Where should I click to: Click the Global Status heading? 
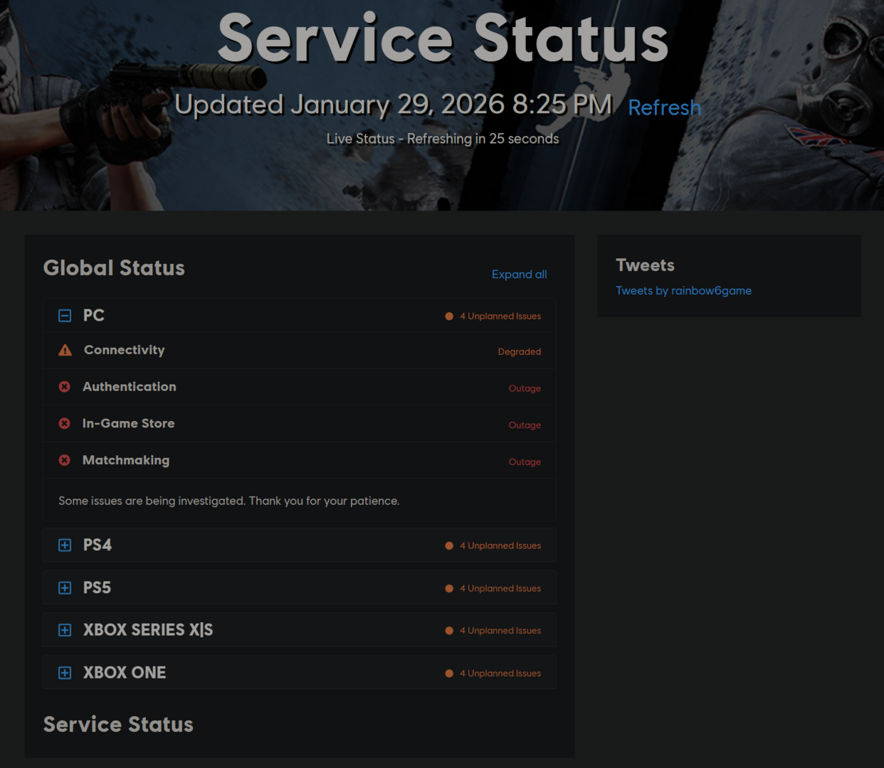114,268
